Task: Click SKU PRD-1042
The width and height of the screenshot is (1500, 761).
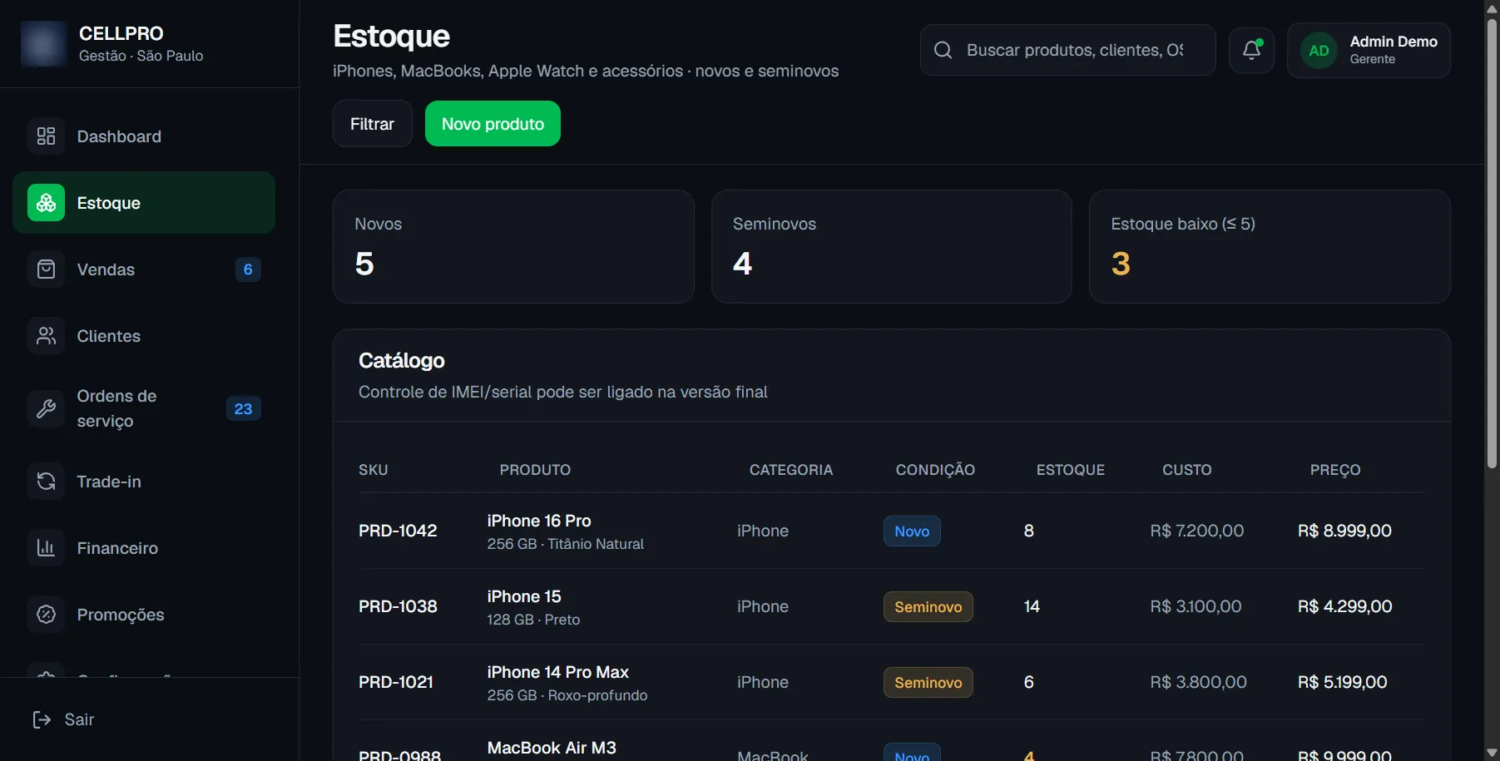Action: click(398, 531)
